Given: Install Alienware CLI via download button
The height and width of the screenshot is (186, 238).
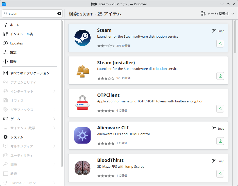Looking at the screenshot, I should (x=220, y=141).
